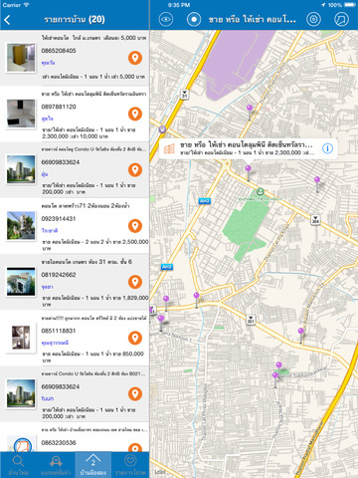Open the highlighted second-hand house tab
Image resolution: width=358 pixels, height=478 pixels.
[x=93, y=465]
